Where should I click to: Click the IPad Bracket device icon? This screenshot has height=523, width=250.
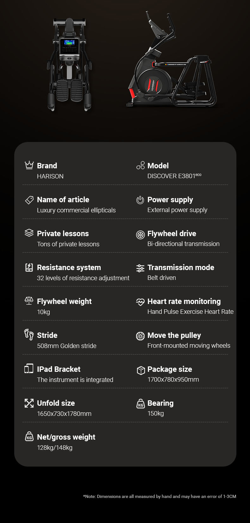point(29,369)
